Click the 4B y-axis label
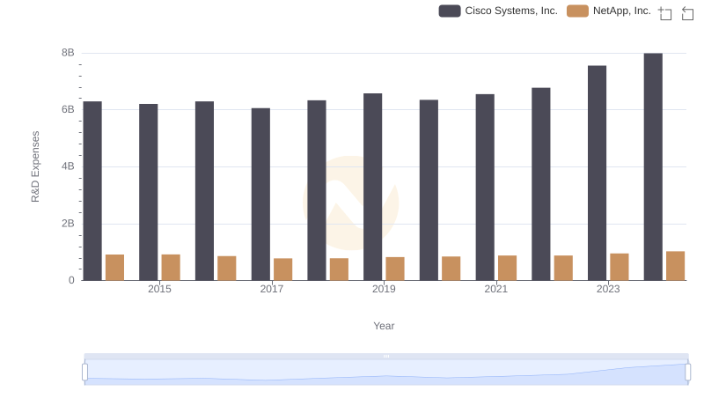 click(x=68, y=166)
